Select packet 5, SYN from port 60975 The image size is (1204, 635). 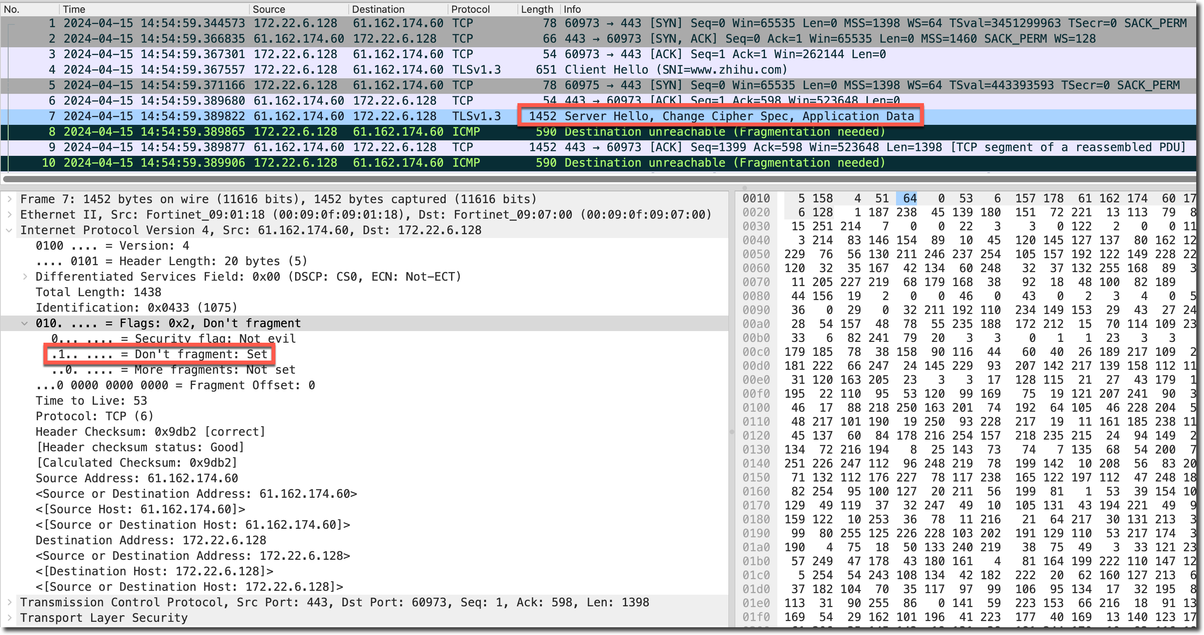coord(598,85)
